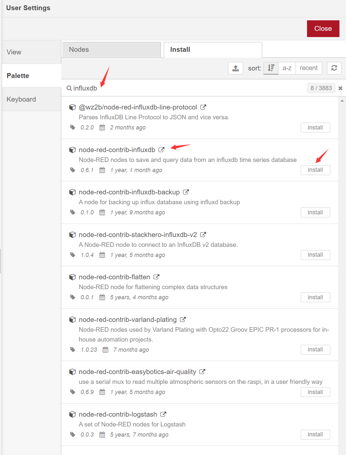Open external link for node-red-contrib-stackhero-influxdb-v2
The width and height of the screenshot is (346, 455).
[x=203, y=235]
